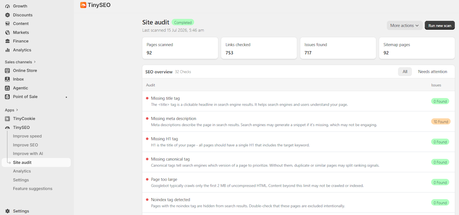Click red dot beside Missing canonical tag
The height and width of the screenshot is (215, 459).
click(x=147, y=159)
